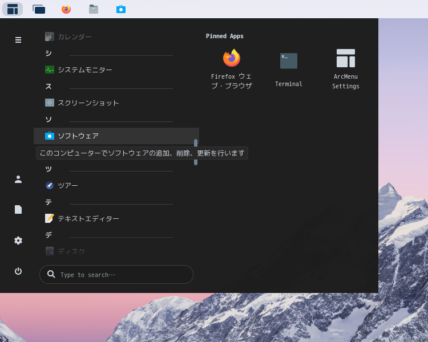
Task: Click the シ section header
Action: click(x=49, y=53)
